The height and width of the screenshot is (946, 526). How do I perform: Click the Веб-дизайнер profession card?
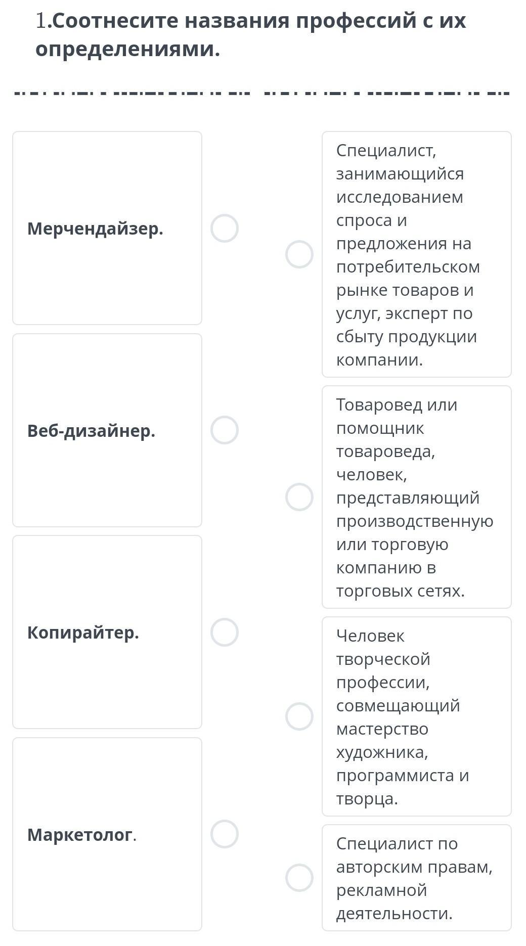[107, 430]
